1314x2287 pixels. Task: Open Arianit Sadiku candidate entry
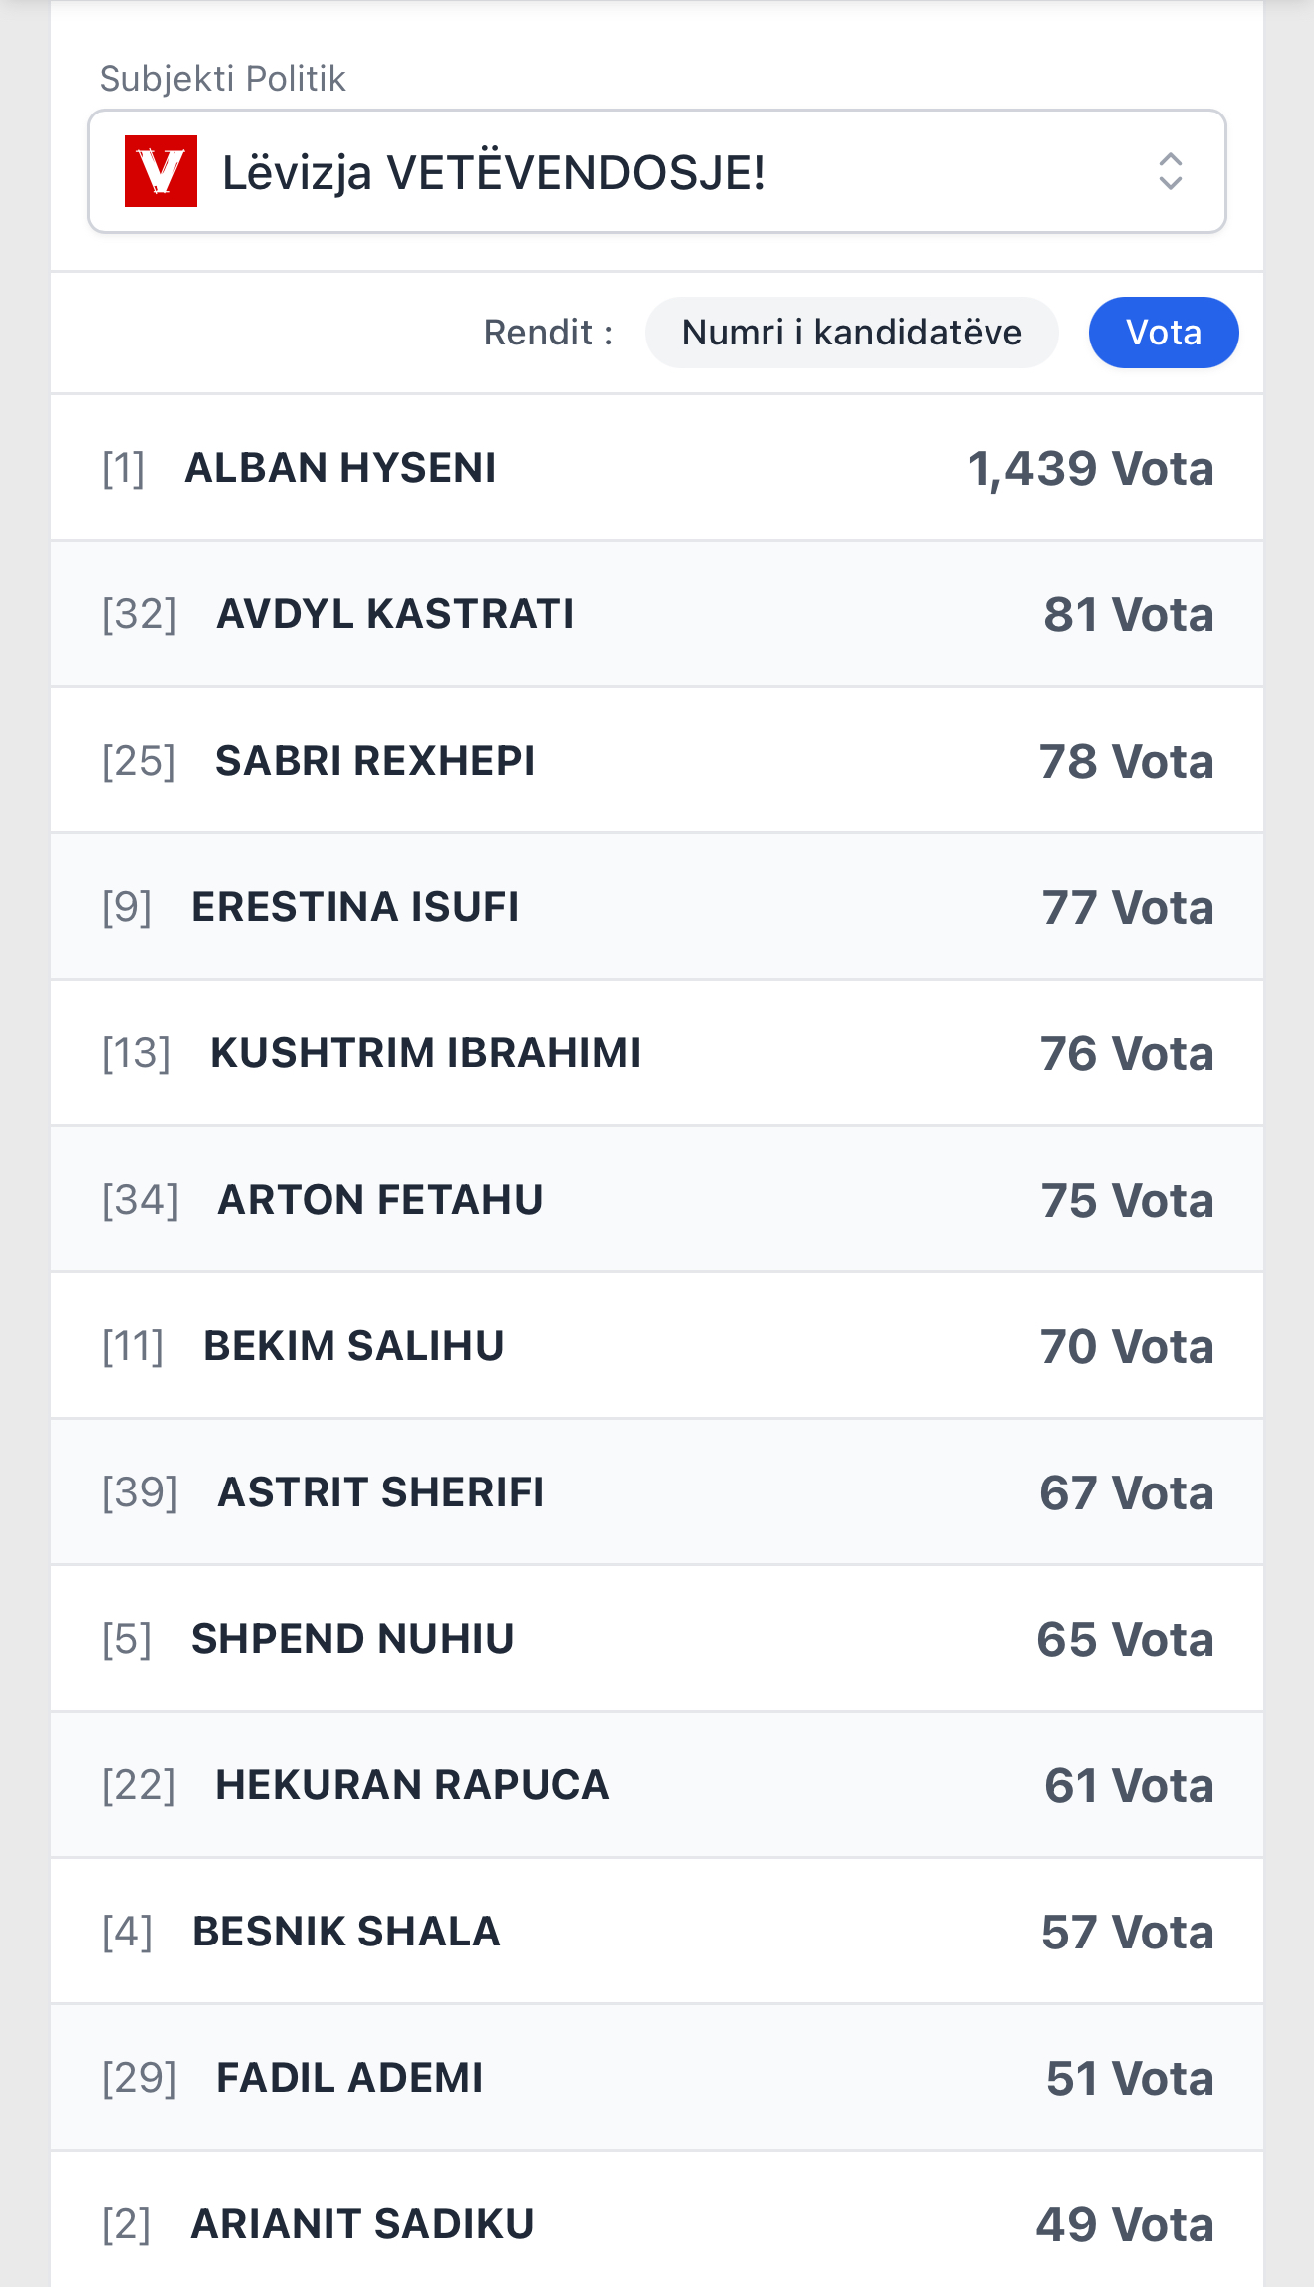coord(657,2224)
